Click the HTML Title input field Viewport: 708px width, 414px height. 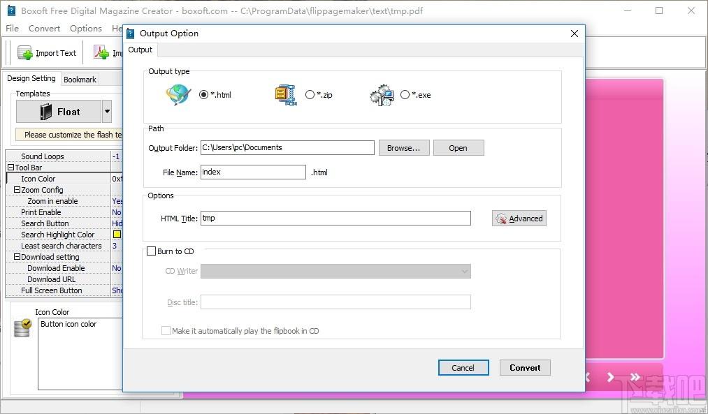coord(335,219)
